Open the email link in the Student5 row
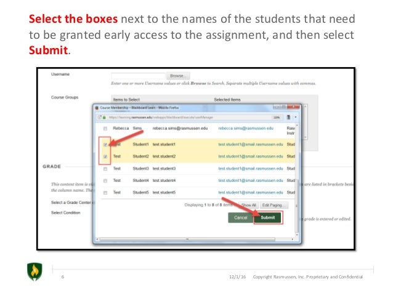 point(250,193)
